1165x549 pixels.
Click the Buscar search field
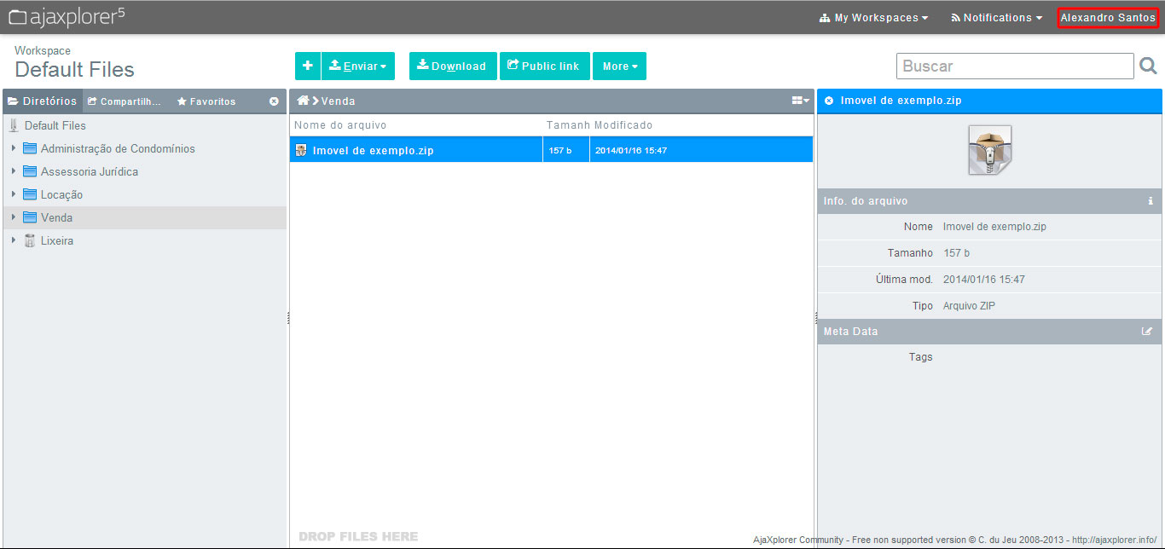tap(1014, 66)
